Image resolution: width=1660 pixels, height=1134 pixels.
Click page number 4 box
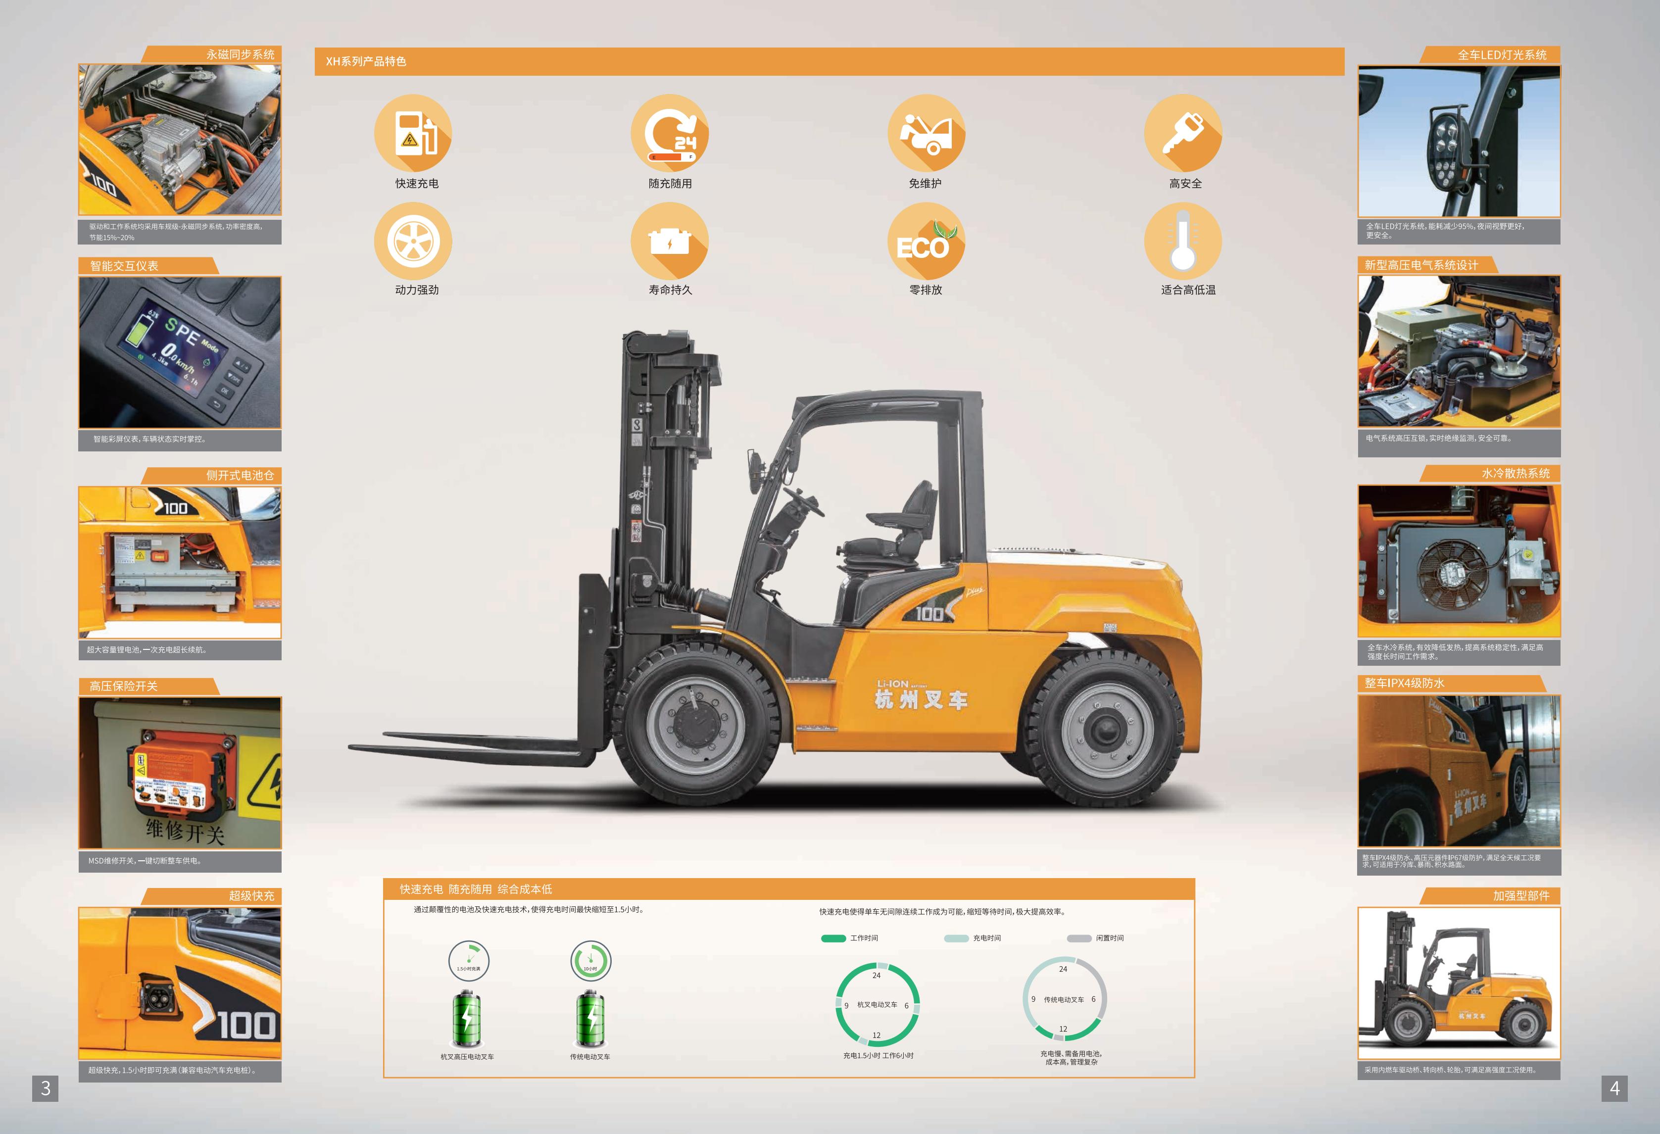tap(1614, 1088)
